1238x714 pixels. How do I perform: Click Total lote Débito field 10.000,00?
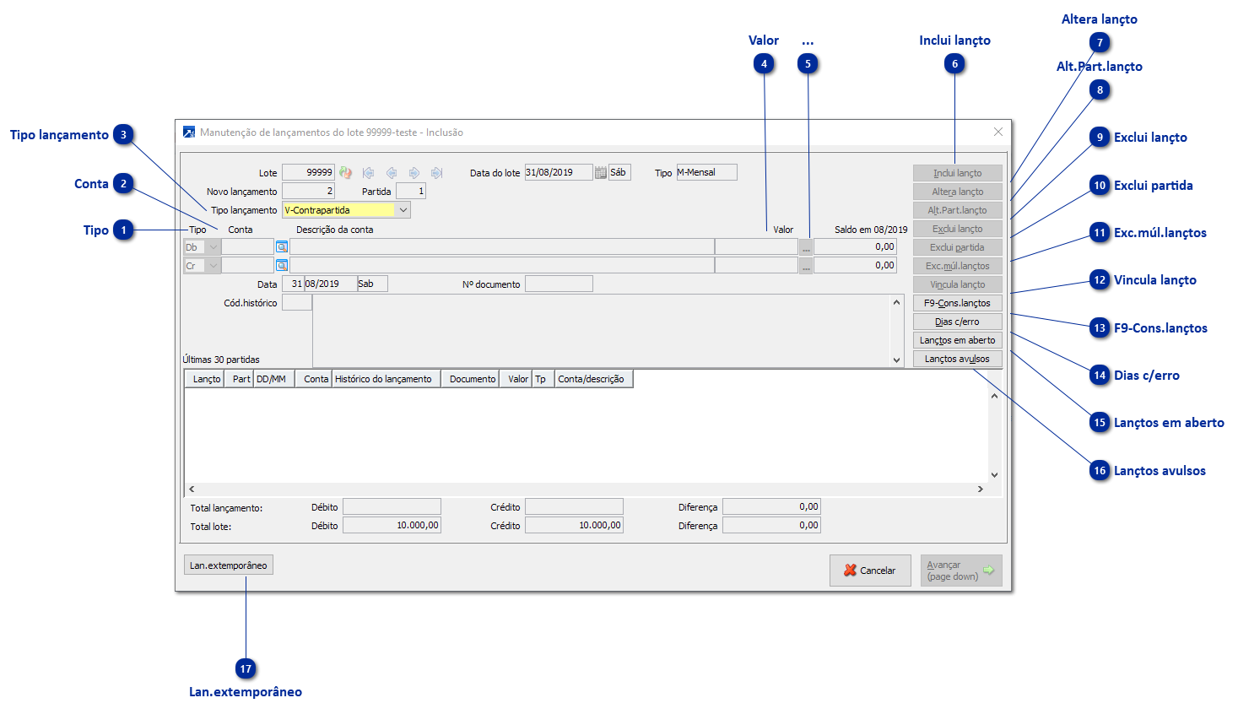pos(392,525)
